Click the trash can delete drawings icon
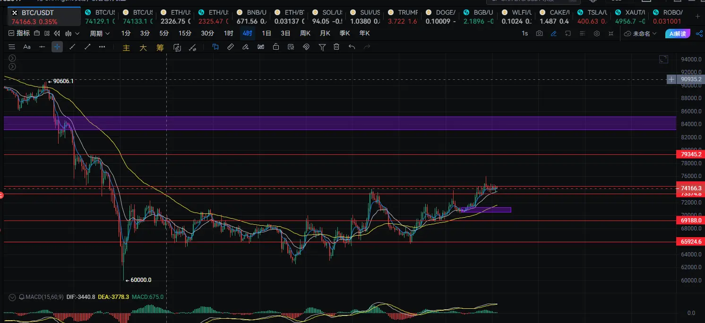 pos(336,47)
